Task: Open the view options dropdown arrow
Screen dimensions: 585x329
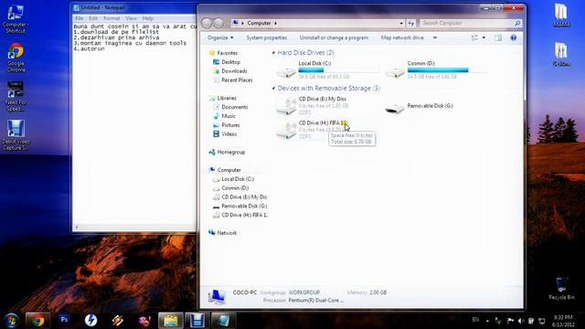Action: coord(484,37)
